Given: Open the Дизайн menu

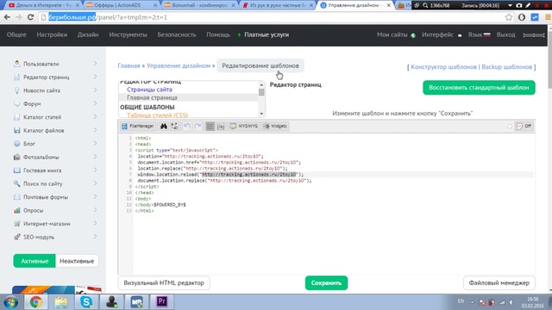Looking at the screenshot, I should tap(88, 34).
